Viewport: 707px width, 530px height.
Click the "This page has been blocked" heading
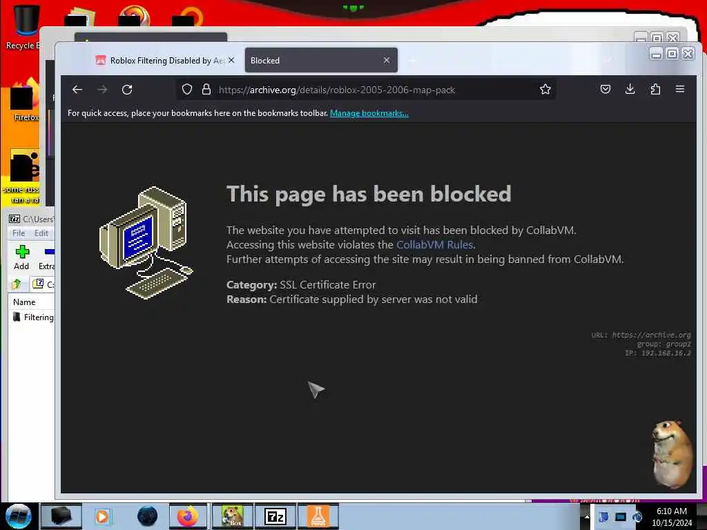tap(369, 194)
